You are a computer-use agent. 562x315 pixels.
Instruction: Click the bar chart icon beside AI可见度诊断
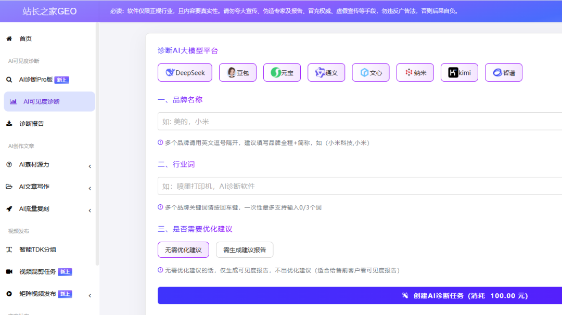tap(13, 102)
